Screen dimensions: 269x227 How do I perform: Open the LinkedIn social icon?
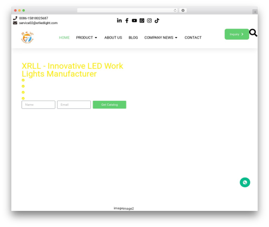pyautogui.click(x=119, y=20)
